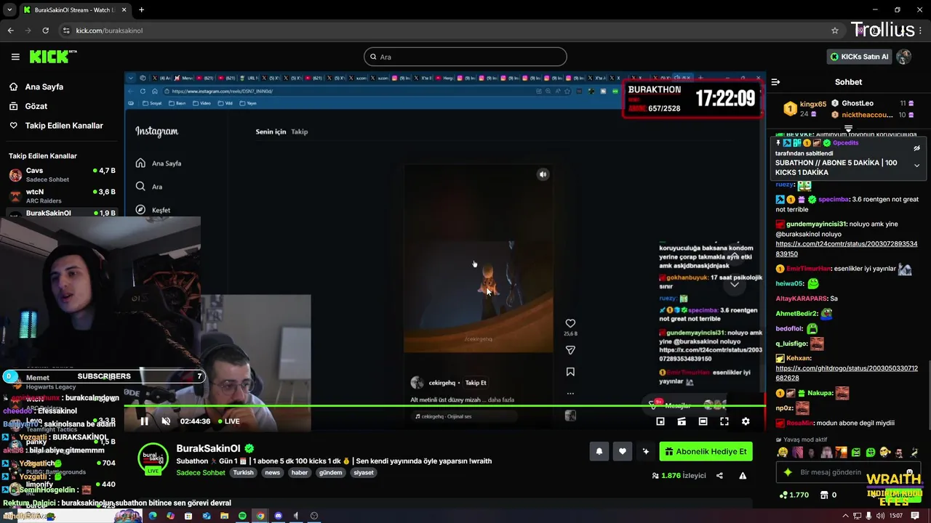Click the notification bell button
The height and width of the screenshot is (523, 931).
599,451
